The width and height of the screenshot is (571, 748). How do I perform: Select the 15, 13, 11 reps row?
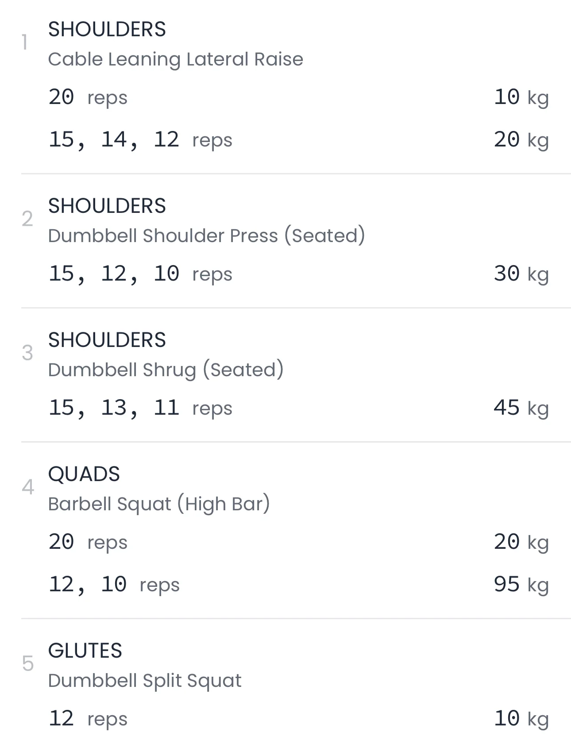point(140,408)
